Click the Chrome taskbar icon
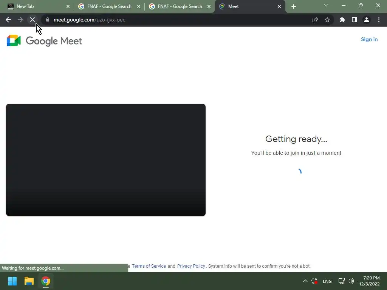Viewport: 387px width, 290px height. click(x=46, y=281)
